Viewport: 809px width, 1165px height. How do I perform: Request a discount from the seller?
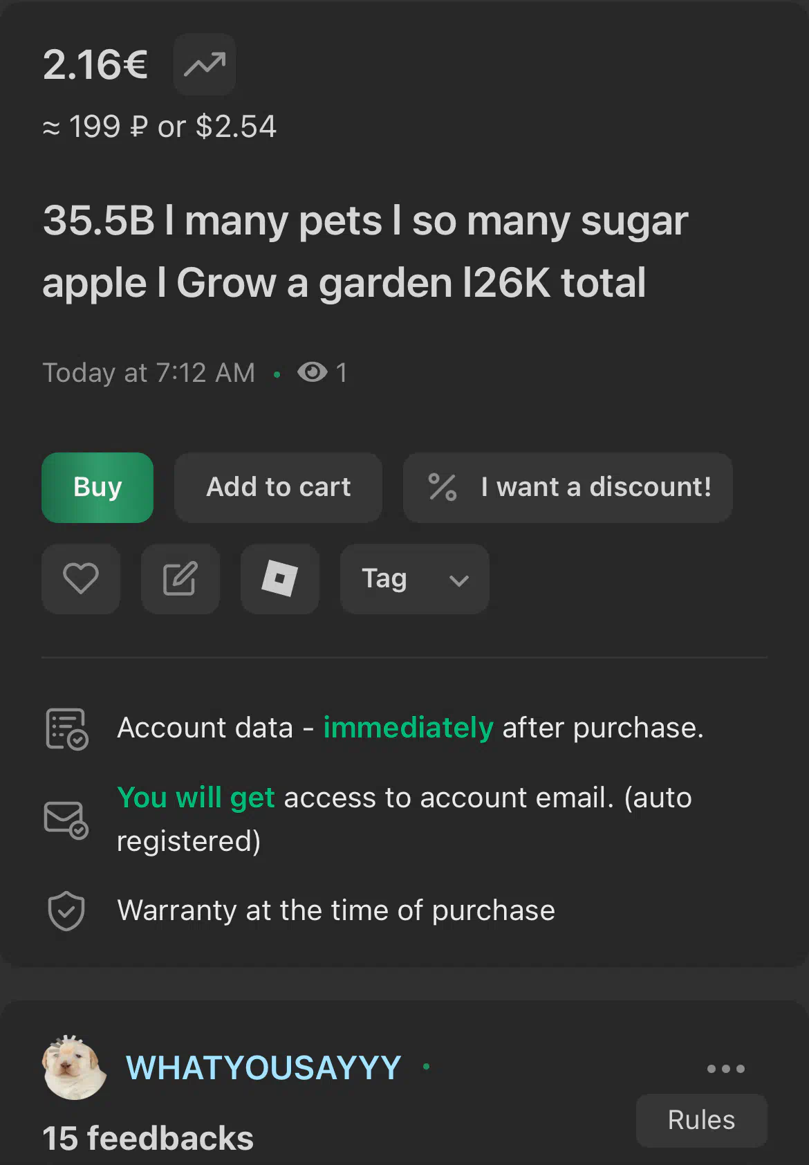click(x=568, y=488)
